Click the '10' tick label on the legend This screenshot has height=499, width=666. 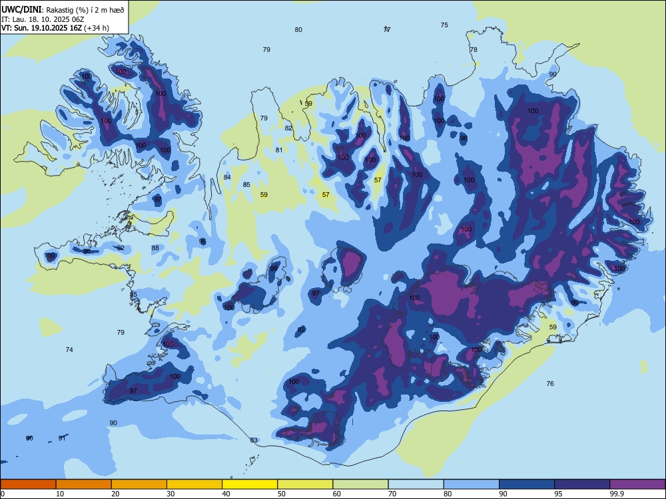[60, 494]
